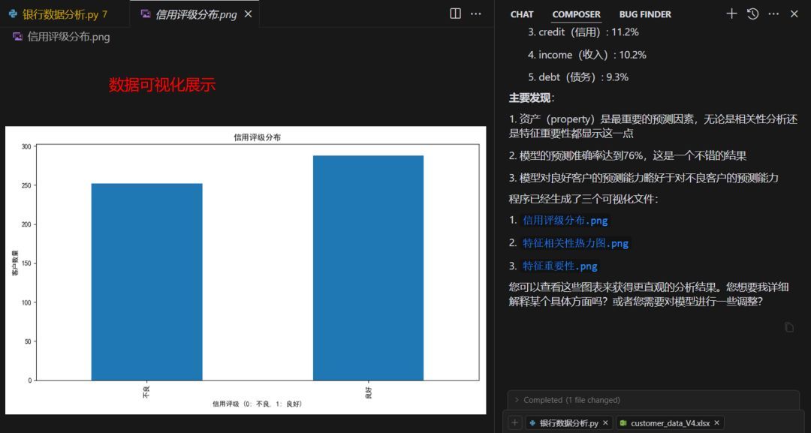The width and height of the screenshot is (811, 433).
Task: Open the 特征相关性热力图.png link
Action: click(574, 243)
